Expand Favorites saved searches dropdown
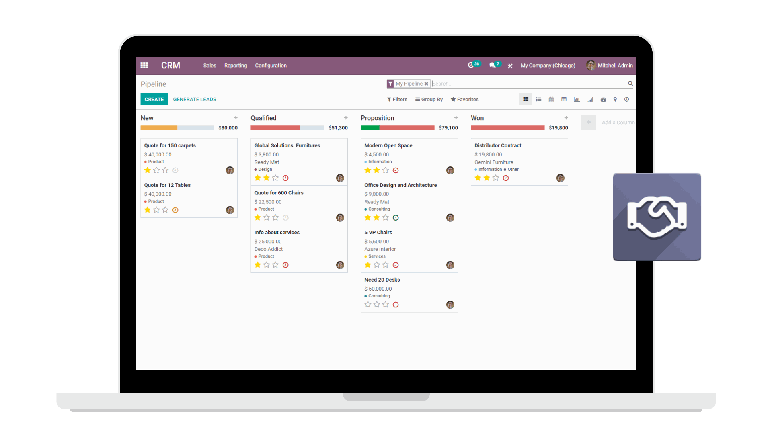This screenshot has width=772, height=434. tap(464, 99)
